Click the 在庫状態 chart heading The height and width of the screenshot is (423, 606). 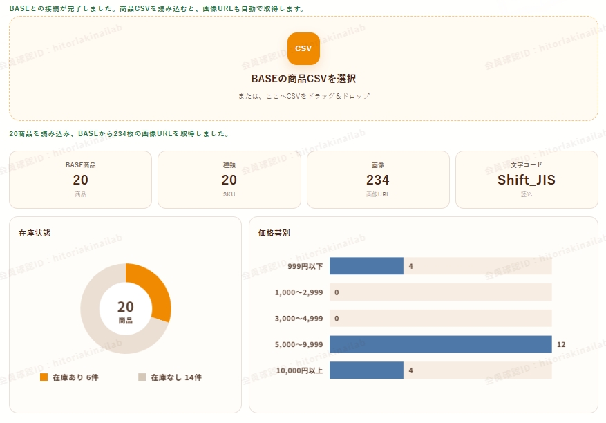point(35,233)
